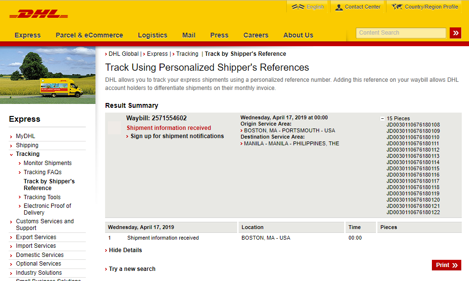Click Try a new search

coord(132,269)
